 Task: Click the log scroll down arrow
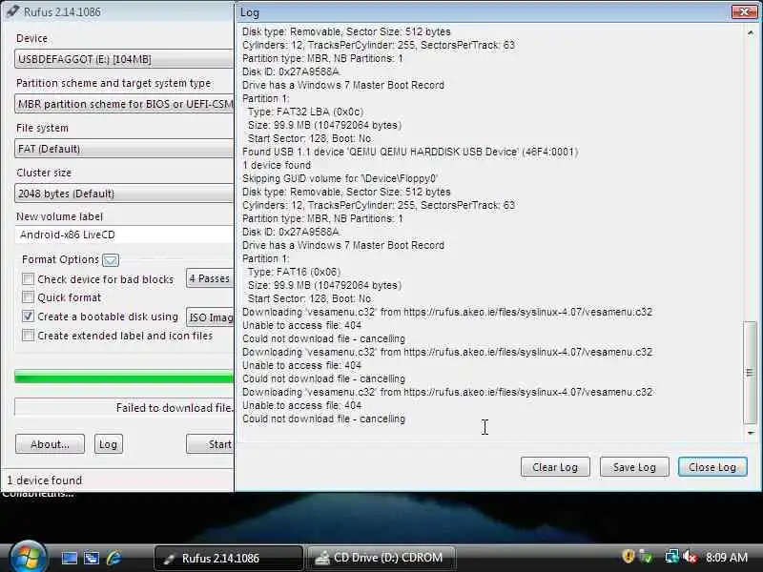[x=751, y=433]
